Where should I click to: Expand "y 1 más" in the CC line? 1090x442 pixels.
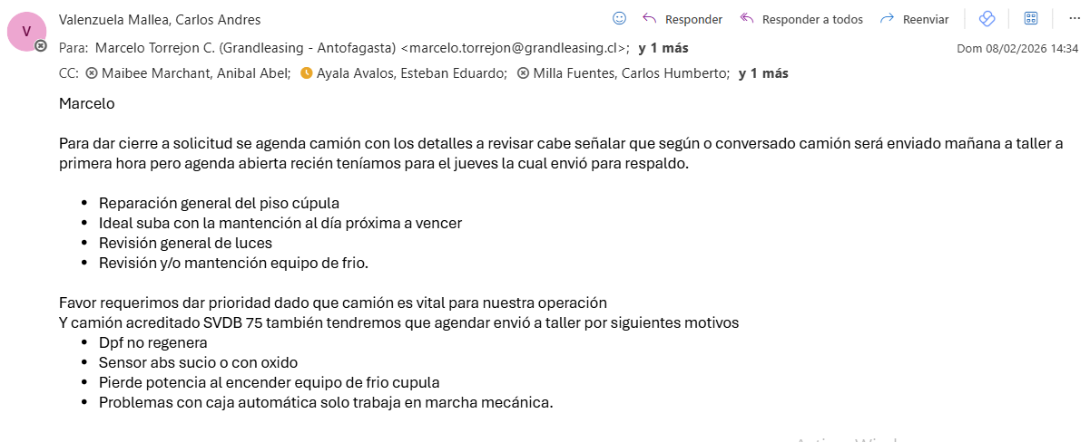(763, 73)
